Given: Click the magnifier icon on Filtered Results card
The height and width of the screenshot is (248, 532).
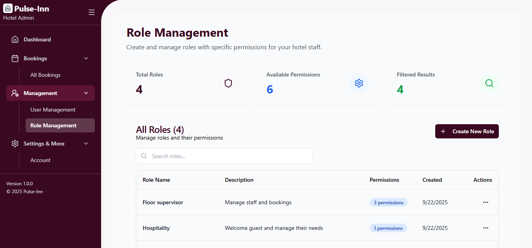Looking at the screenshot, I should click(x=489, y=83).
